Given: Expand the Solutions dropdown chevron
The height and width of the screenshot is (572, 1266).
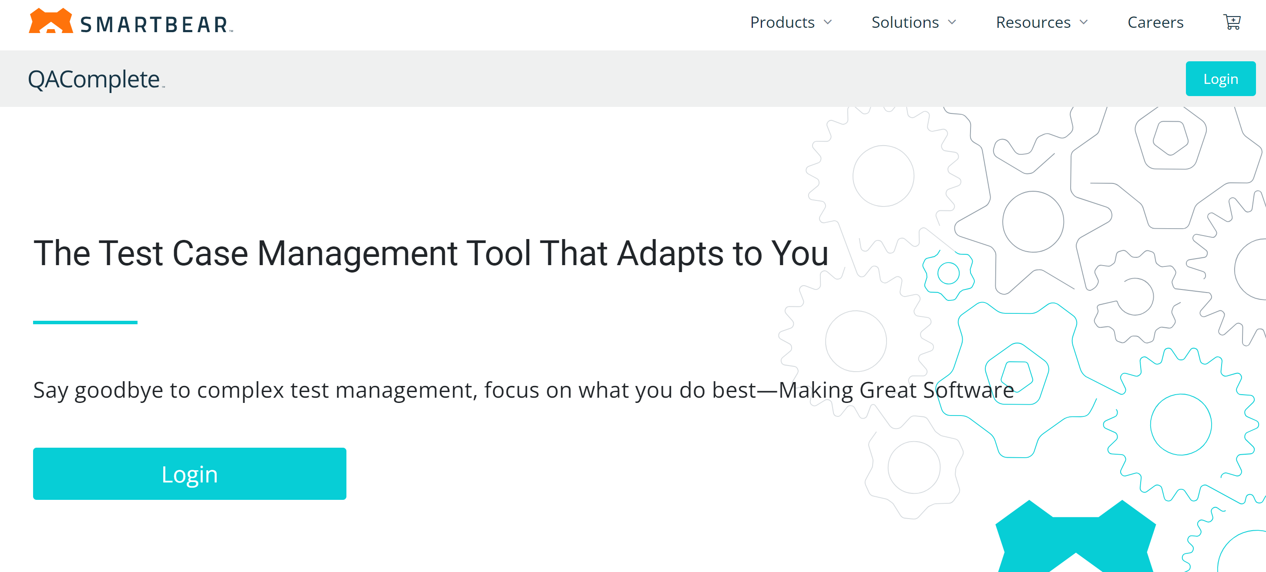Looking at the screenshot, I should pyautogui.click(x=952, y=22).
